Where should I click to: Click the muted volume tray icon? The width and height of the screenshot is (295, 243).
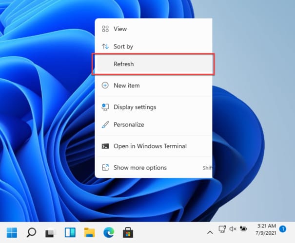233,229
